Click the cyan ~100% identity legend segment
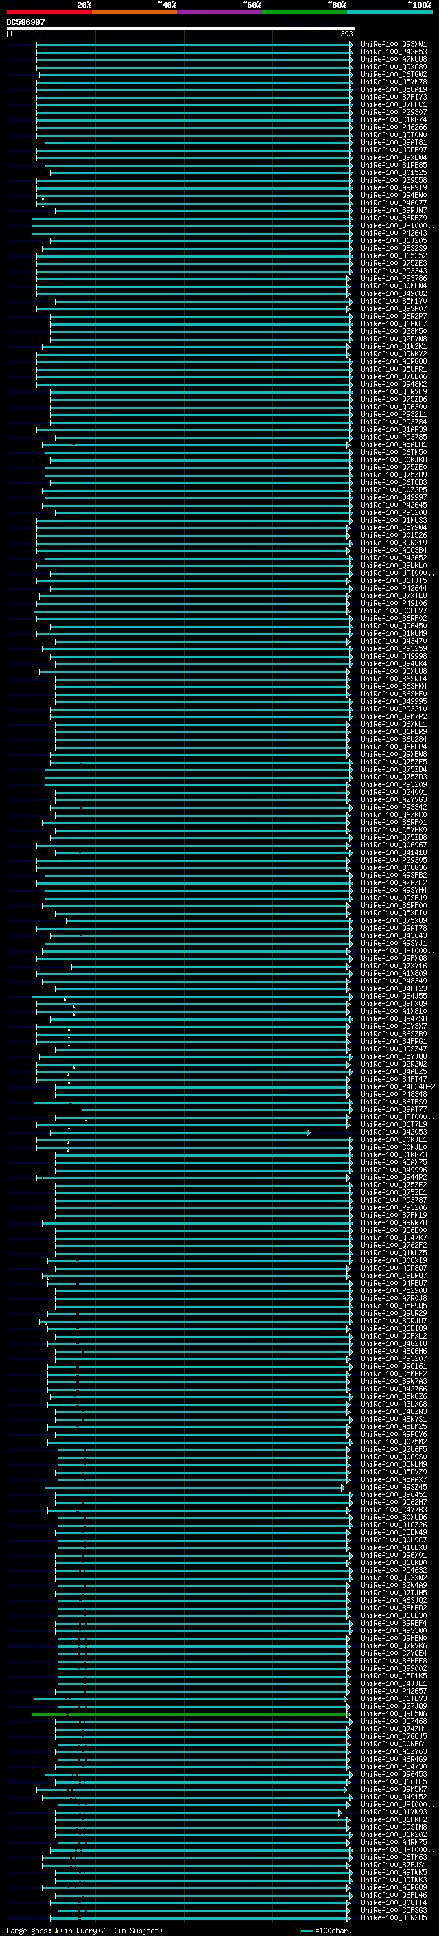439x1936 pixels. pos(389,12)
